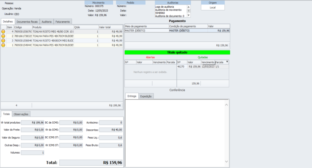Click the orange status icon for item 1
The height and width of the screenshot is (168, 312).
pos(3,45)
